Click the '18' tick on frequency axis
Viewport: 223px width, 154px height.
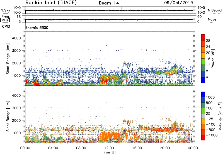click(19, 17)
